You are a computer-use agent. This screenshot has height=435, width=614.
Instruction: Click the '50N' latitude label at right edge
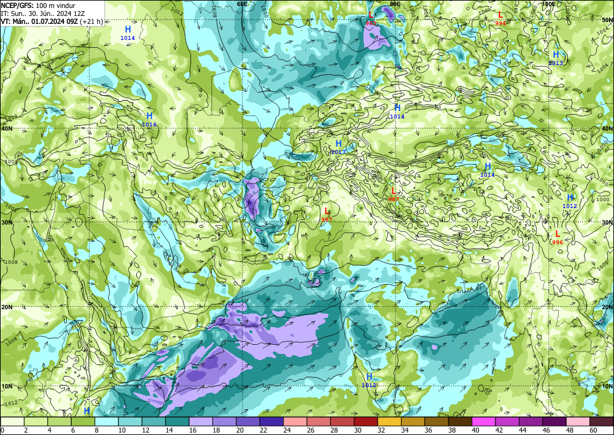coord(607,20)
